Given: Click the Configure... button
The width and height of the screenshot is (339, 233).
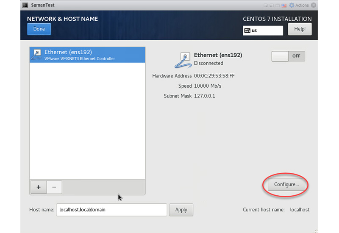Looking at the screenshot, I should pos(286,184).
